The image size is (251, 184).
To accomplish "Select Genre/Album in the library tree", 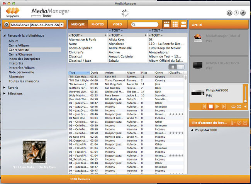I will (19, 46).
